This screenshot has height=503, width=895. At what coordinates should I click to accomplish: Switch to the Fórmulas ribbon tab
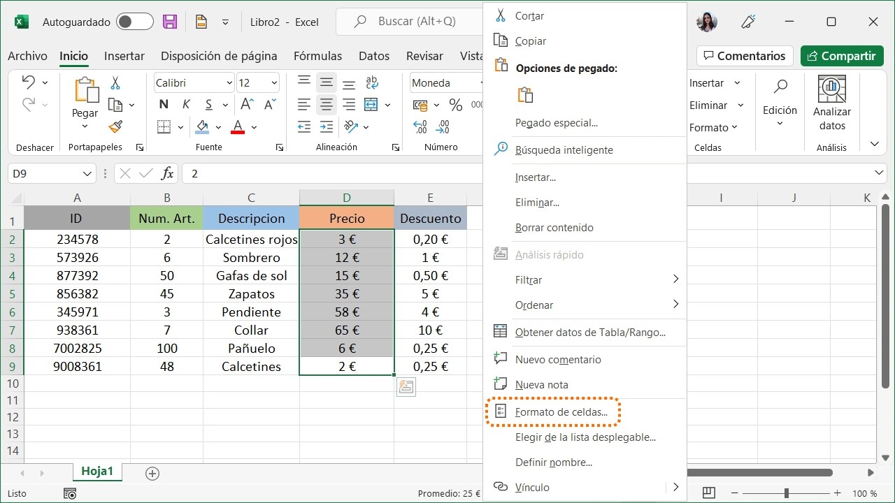tap(317, 56)
